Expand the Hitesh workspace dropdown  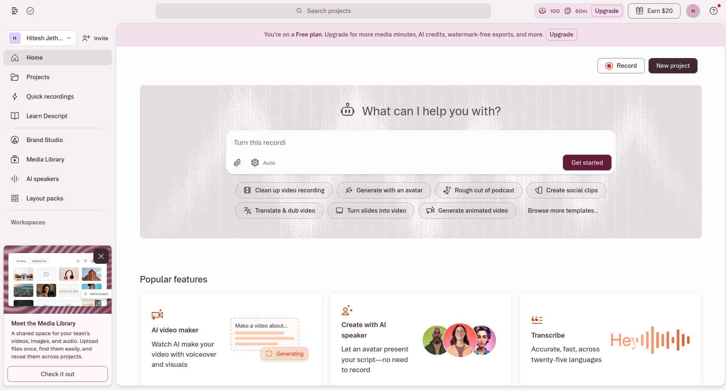(42, 38)
